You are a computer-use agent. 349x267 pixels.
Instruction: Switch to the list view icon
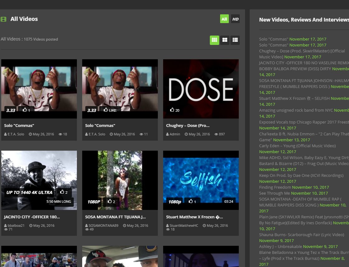(235, 40)
